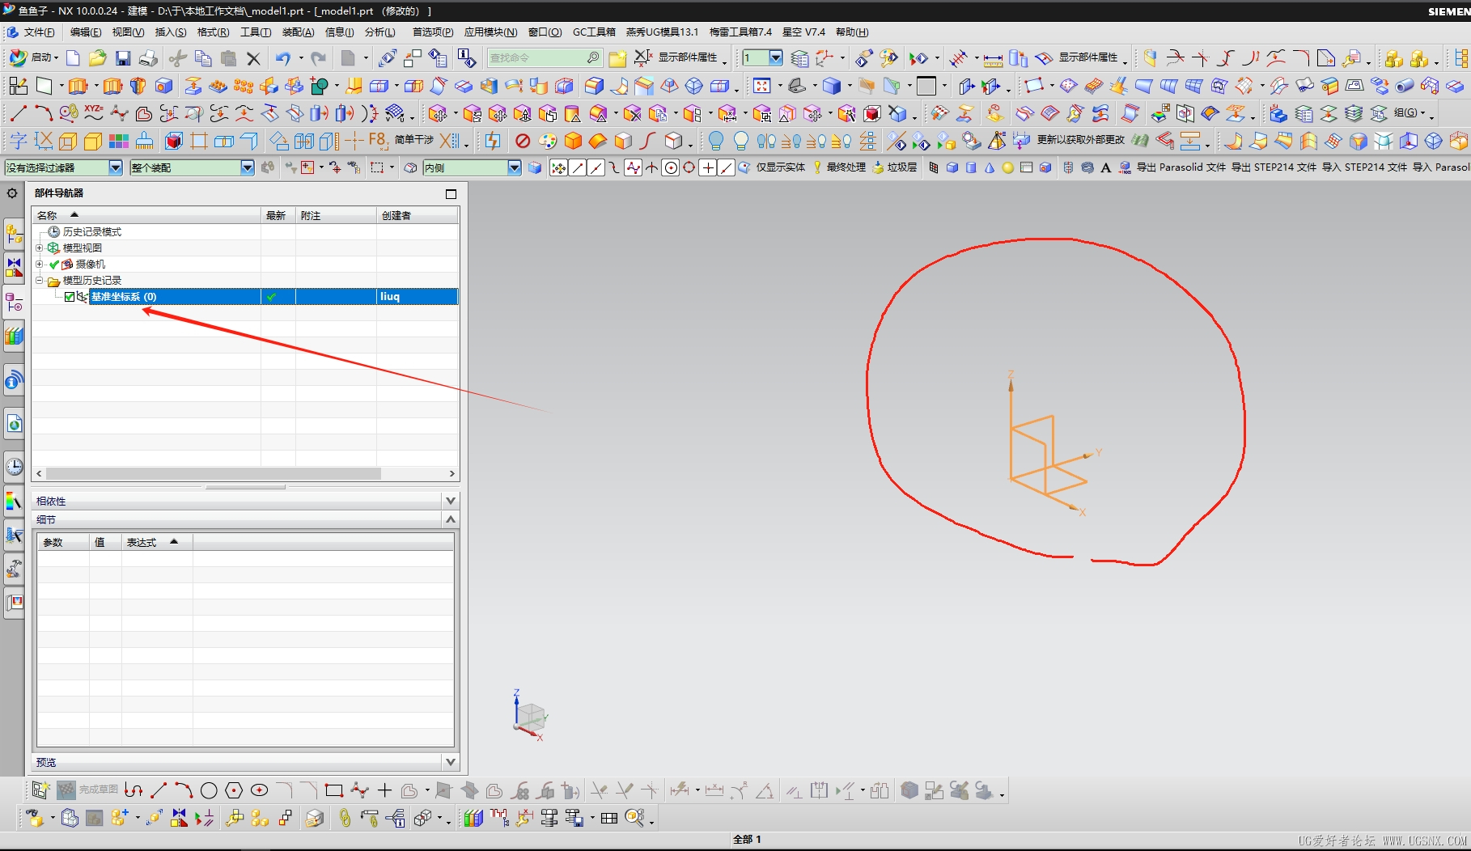The image size is (1471, 851).
Task: Click the Circle sketch tool at bottom
Action: click(x=209, y=791)
